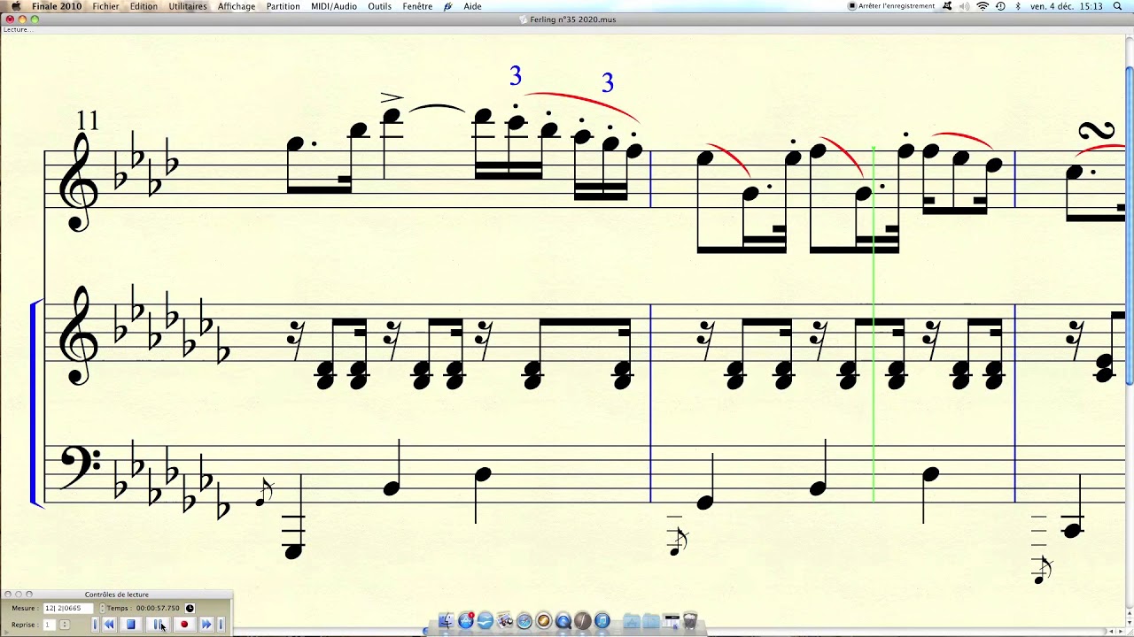1134x637 pixels.
Task: Open Safari in the Dock
Action: (x=524, y=621)
